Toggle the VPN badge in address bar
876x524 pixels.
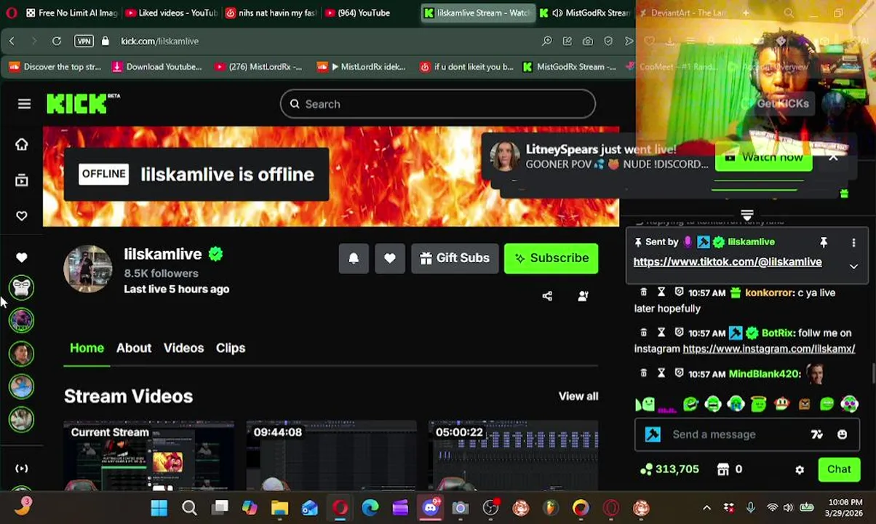[x=84, y=41]
